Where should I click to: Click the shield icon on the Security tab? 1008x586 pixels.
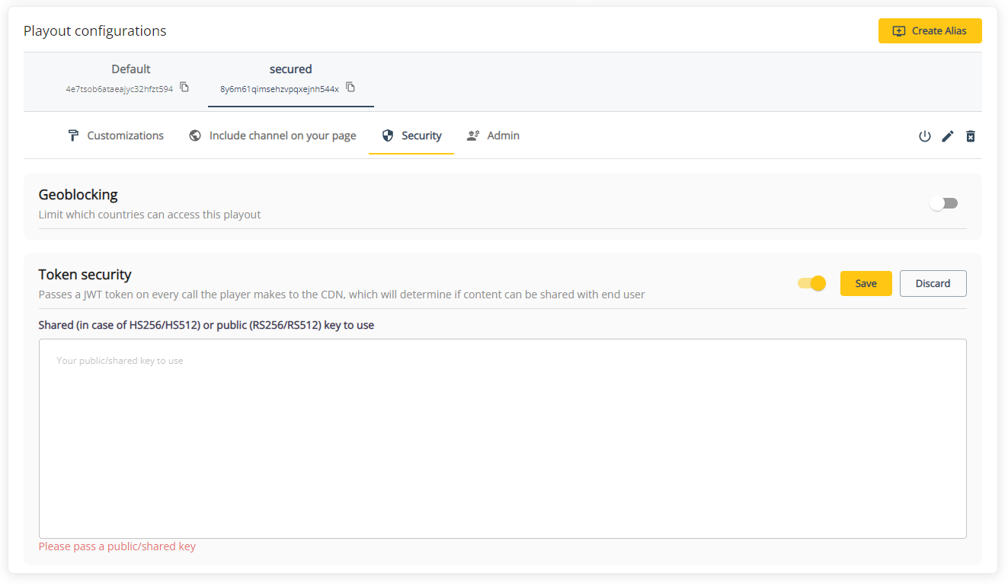coord(389,135)
